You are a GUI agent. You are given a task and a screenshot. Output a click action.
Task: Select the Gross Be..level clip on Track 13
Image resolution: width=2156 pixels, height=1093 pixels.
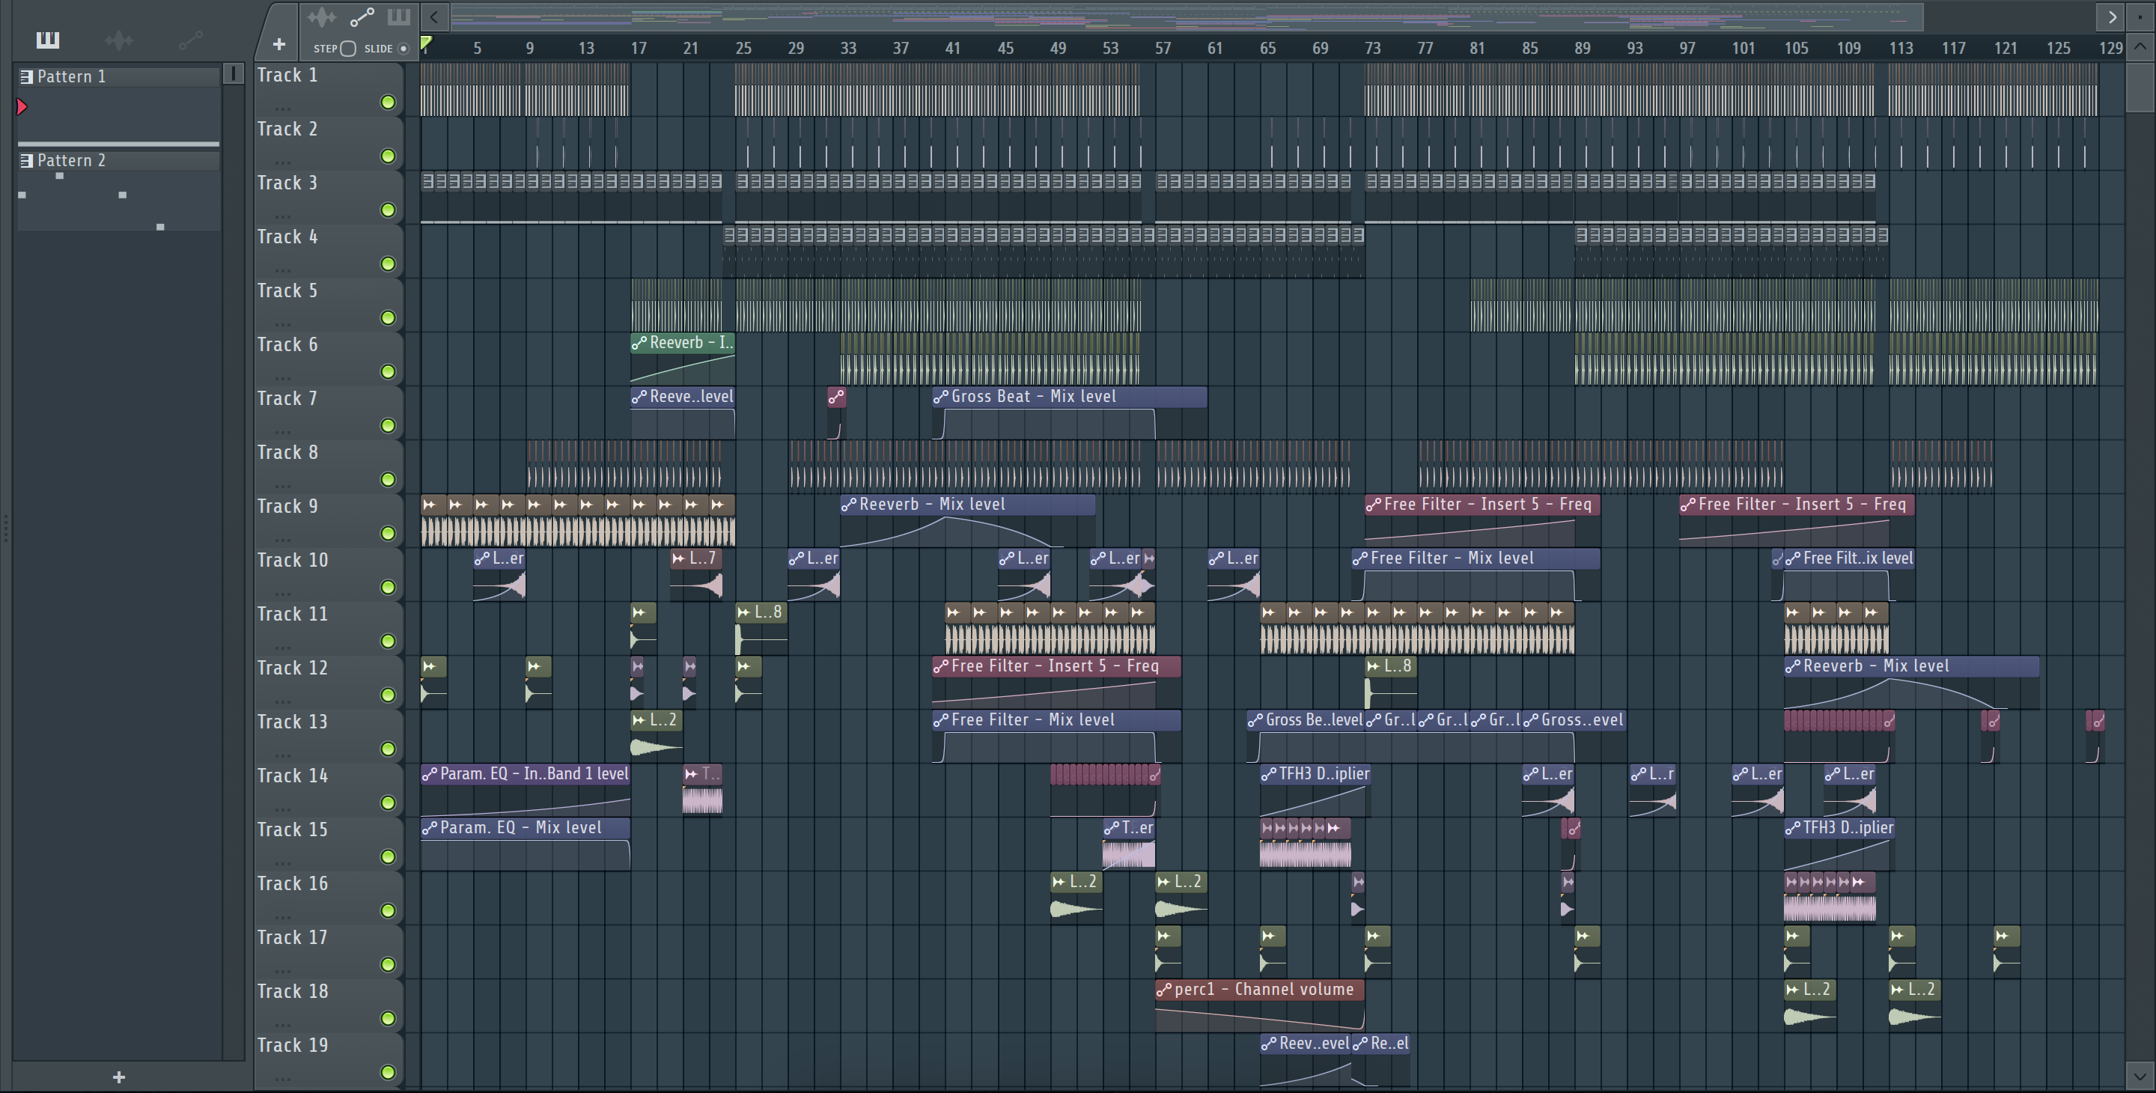point(1306,736)
